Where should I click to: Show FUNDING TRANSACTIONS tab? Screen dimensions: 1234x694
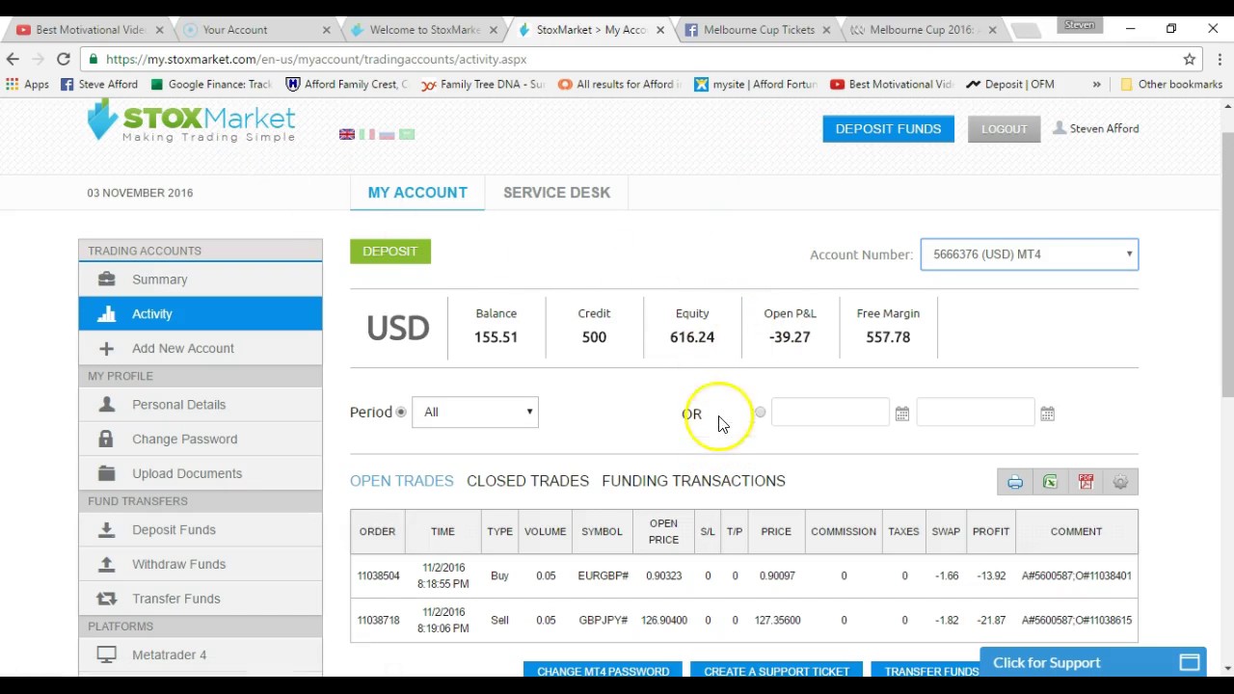click(693, 481)
